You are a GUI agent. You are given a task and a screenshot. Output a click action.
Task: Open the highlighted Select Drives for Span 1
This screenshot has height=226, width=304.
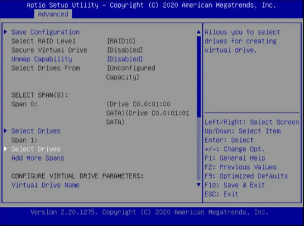[x=36, y=149]
